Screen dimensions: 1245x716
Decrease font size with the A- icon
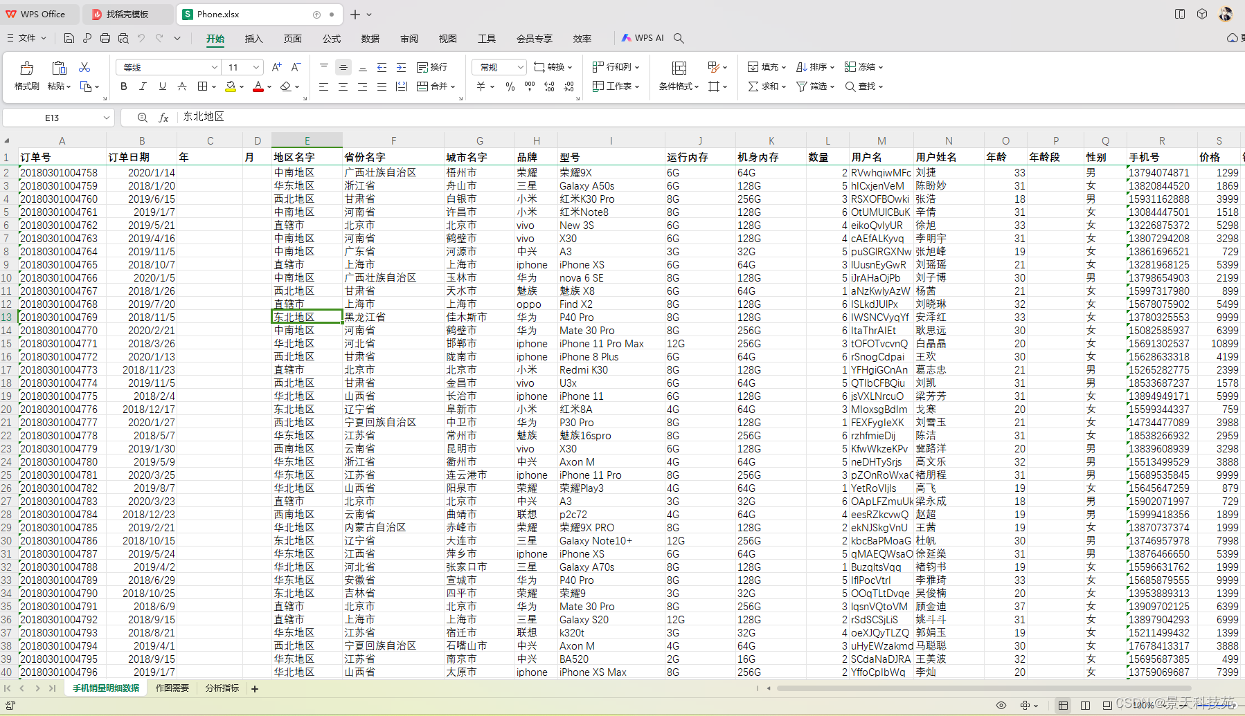click(296, 67)
